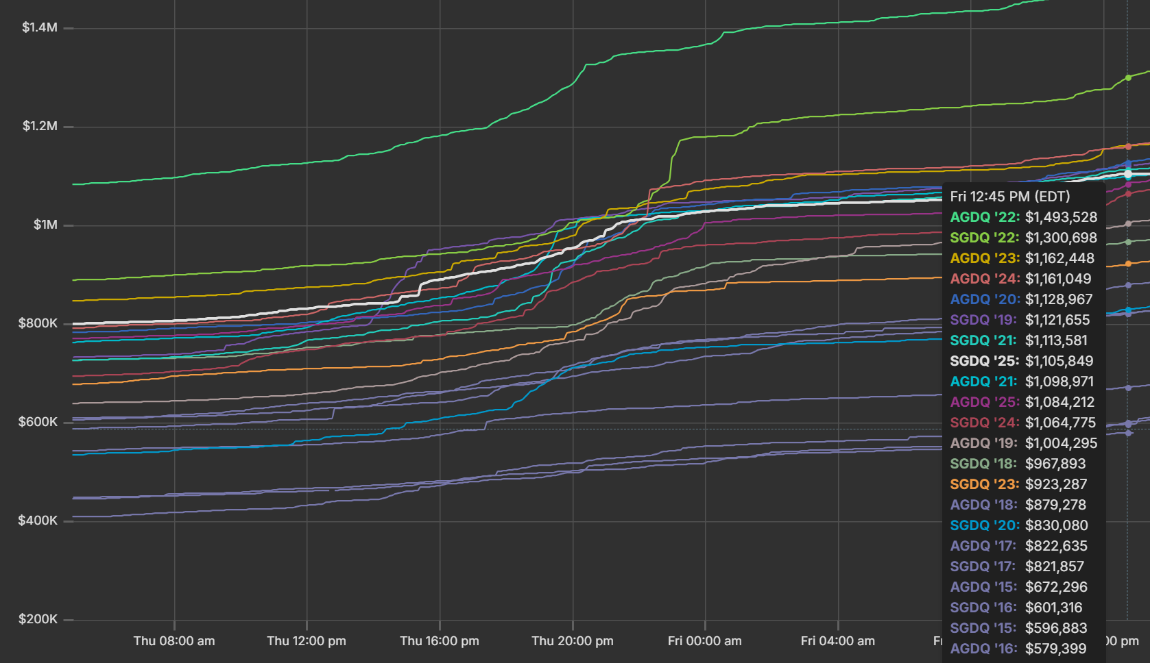Click the AGDQ '18 tooltip row

pos(1018,505)
